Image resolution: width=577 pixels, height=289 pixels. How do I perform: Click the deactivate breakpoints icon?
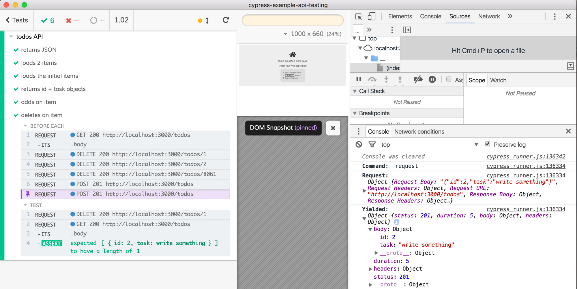418,79
